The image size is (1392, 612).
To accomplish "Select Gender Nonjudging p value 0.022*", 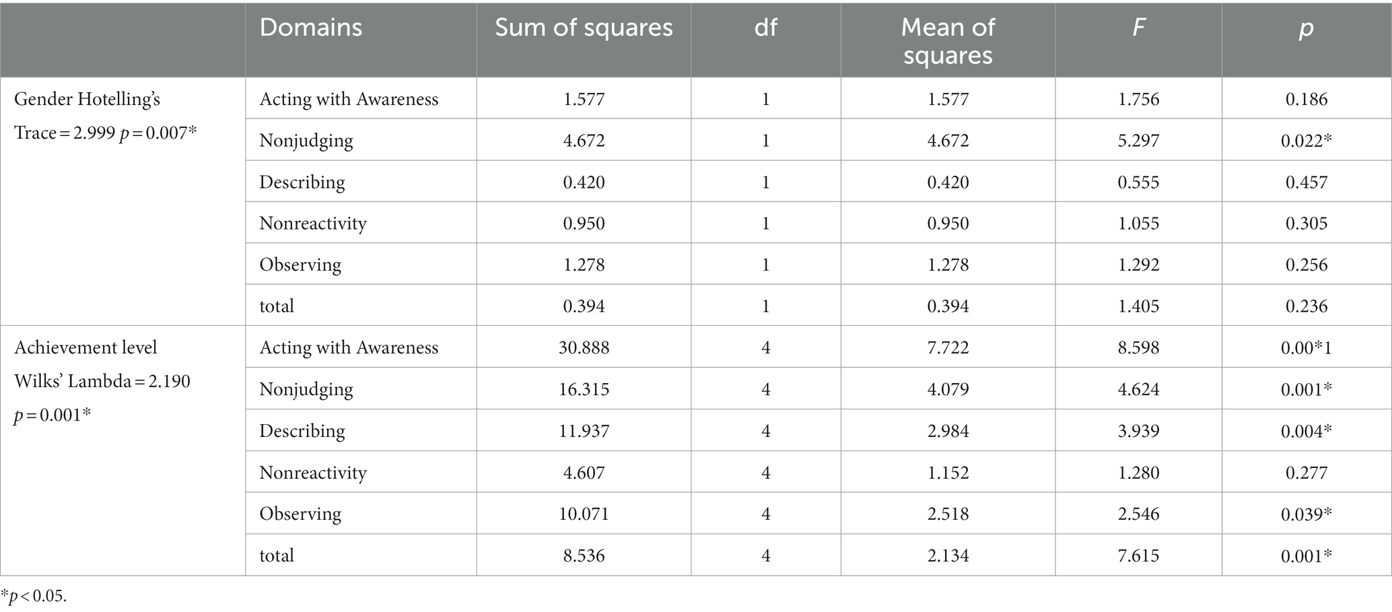I will 1306,140.
